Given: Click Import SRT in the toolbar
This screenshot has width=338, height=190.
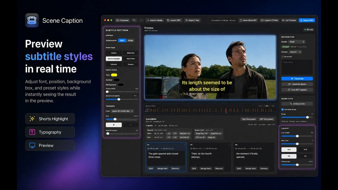Looking at the screenshot, I should click(x=174, y=20).
